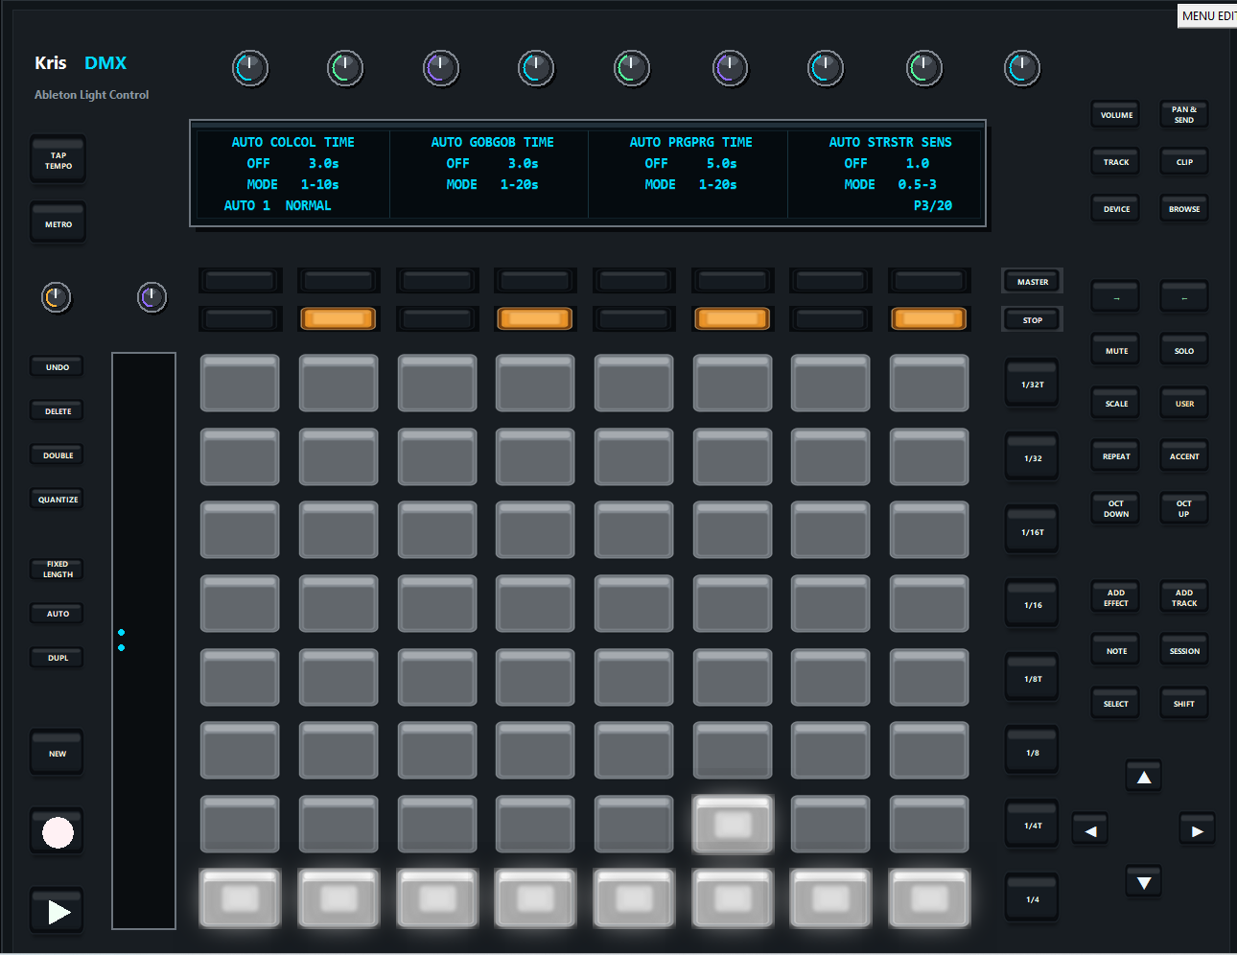Click the fourth lit orange state button

point(929,318)
